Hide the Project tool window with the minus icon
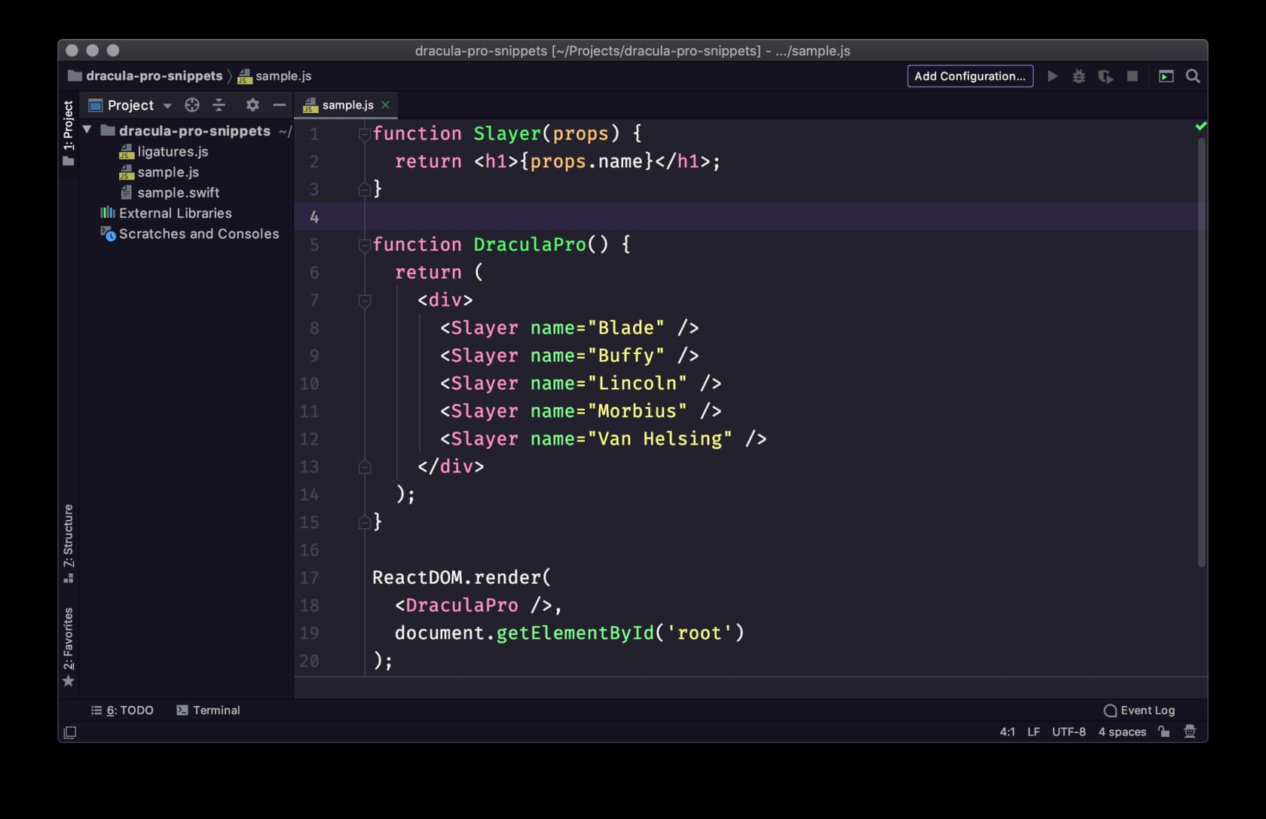This screenshot has height=819, width=1266. tap(278, 105)
